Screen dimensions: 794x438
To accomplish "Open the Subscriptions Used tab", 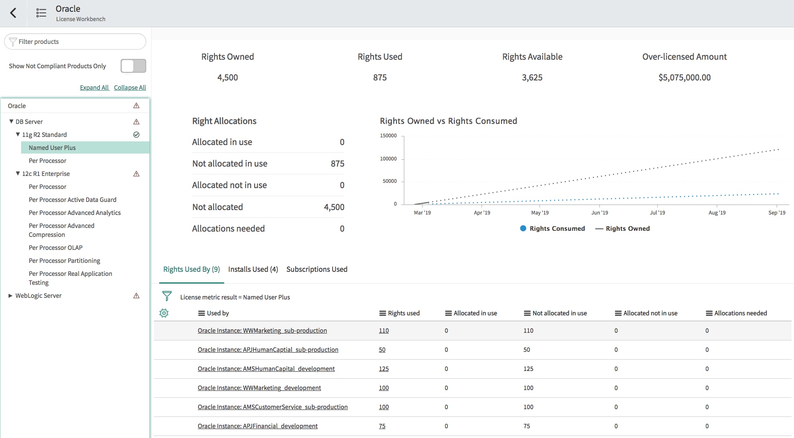I will 317,269.
